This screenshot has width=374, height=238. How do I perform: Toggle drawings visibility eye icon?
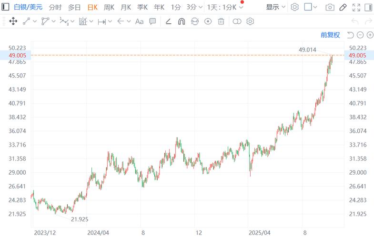pos(208,21)
